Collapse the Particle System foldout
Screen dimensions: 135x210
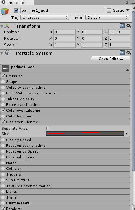2,53
